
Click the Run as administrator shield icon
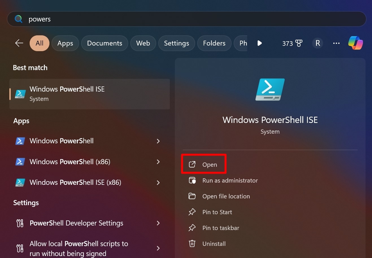192,180
